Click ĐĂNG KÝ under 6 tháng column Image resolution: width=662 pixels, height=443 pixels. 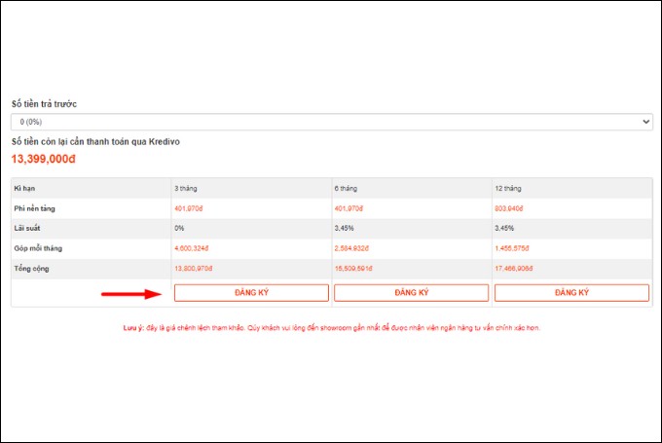click(411, 293)
